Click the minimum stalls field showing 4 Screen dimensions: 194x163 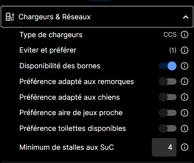click(164, 147)
